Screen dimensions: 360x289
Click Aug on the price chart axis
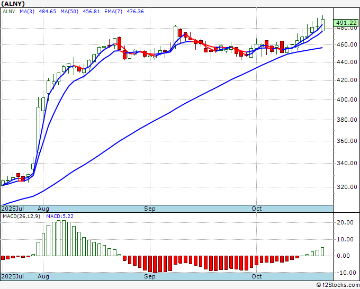coord(43,209)
